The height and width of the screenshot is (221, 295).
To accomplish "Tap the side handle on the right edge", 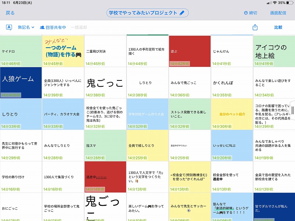I will (x=292, y=110).
